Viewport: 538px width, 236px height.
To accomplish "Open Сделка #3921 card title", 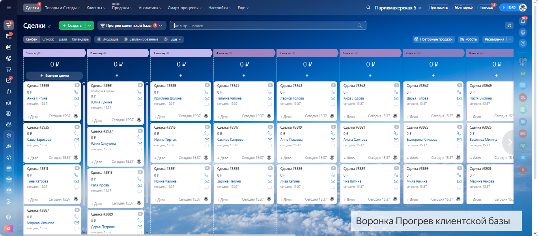I will tap(354, 127).
